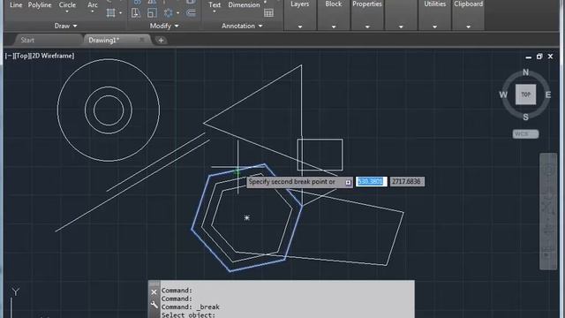Select the Polyline drawing tool
The height and width of the screenshot is (318, 565).
tap(40, 4)
